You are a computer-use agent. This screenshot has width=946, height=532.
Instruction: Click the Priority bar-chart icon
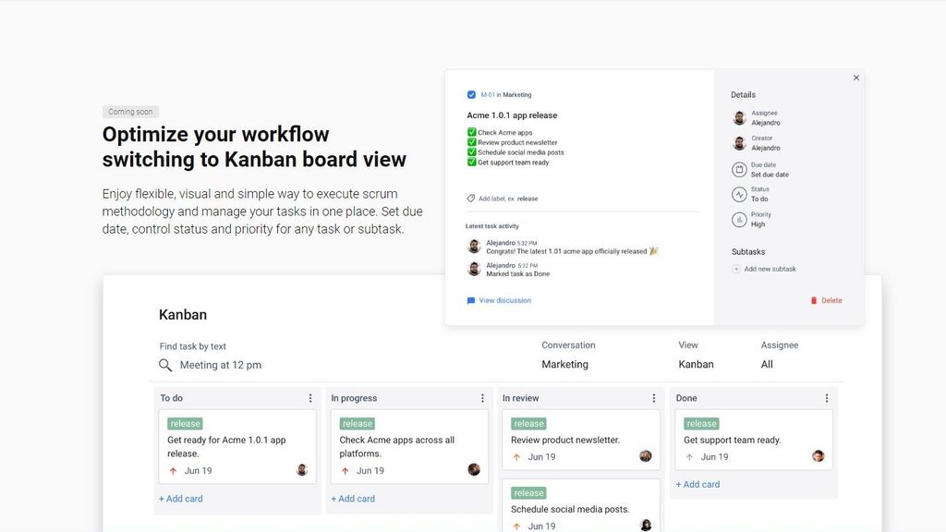[739, 220]
